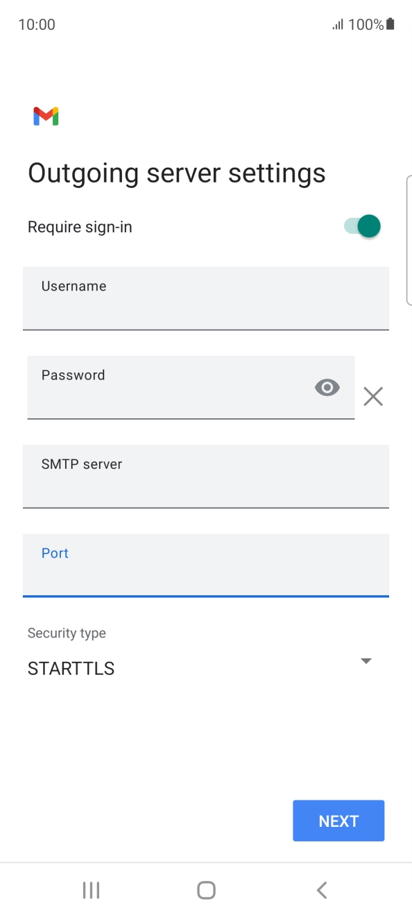Select the Outgoing server settings heading
Screen dimensions: 412x917
[176, 172]
